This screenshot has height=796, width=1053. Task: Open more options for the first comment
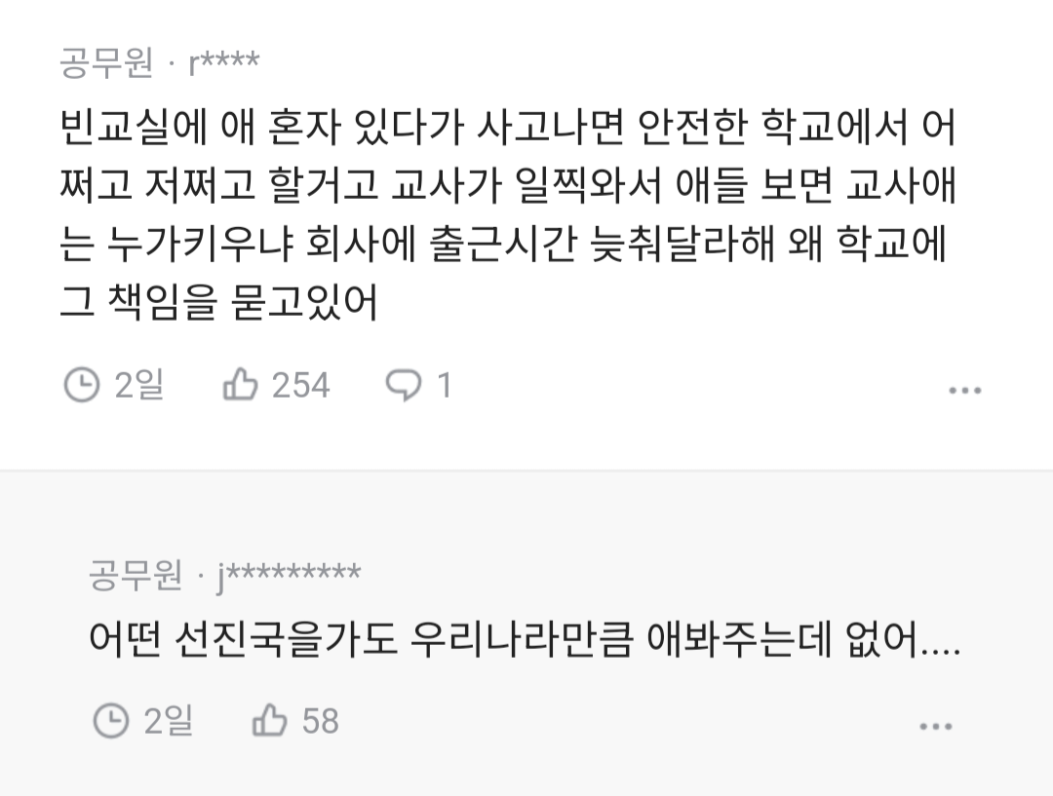point(965,390)
